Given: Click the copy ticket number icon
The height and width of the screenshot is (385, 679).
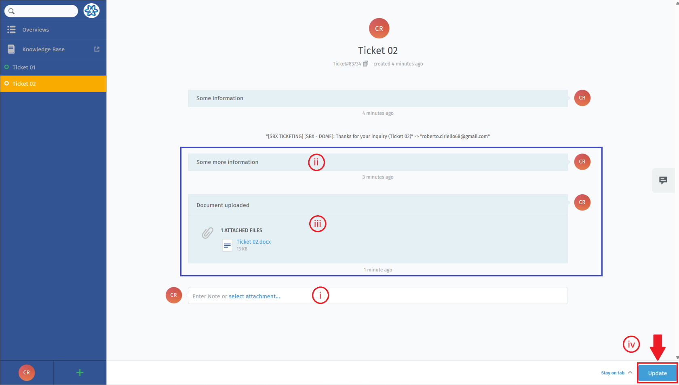Looking at the screenshot, I should point(365,64).
